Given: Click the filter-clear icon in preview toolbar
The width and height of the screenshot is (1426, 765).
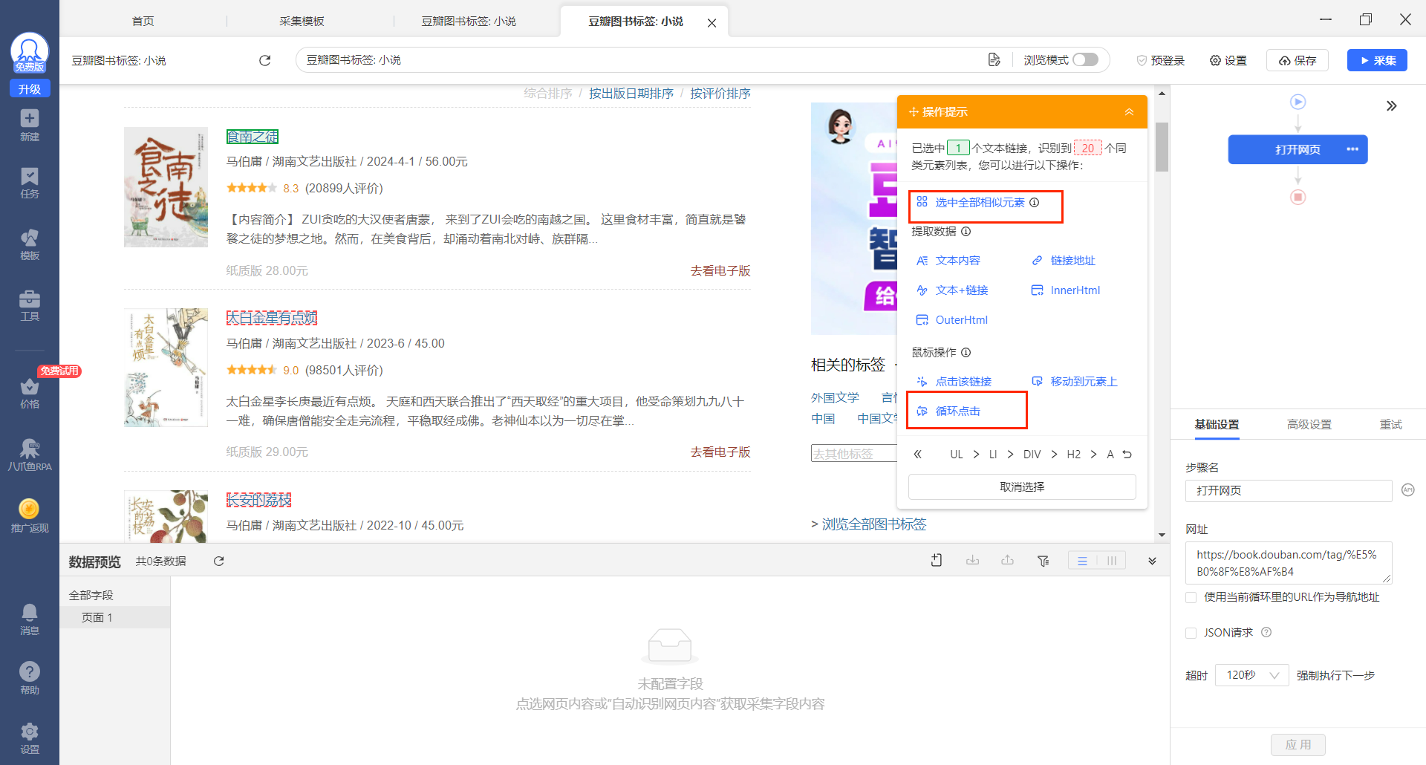Looking at the screenshot, I should coord(1044,561).
